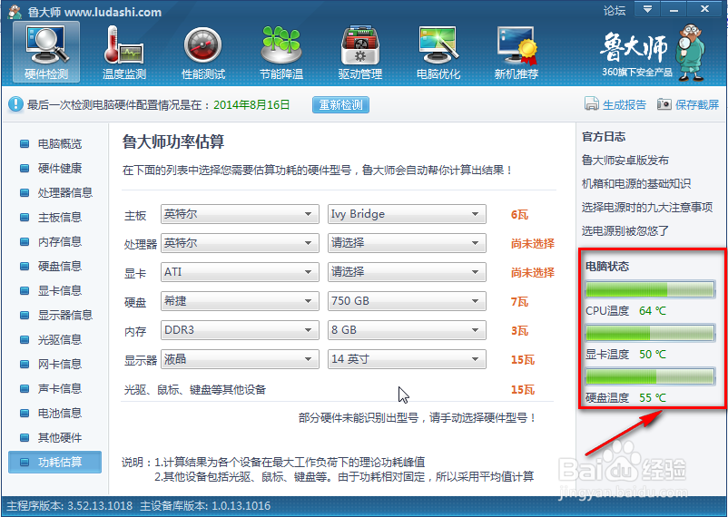The width and height of the screenshot is (728, 517).
Task: Click the 鲁大师功率估算 heading
Action: point(173,141)
